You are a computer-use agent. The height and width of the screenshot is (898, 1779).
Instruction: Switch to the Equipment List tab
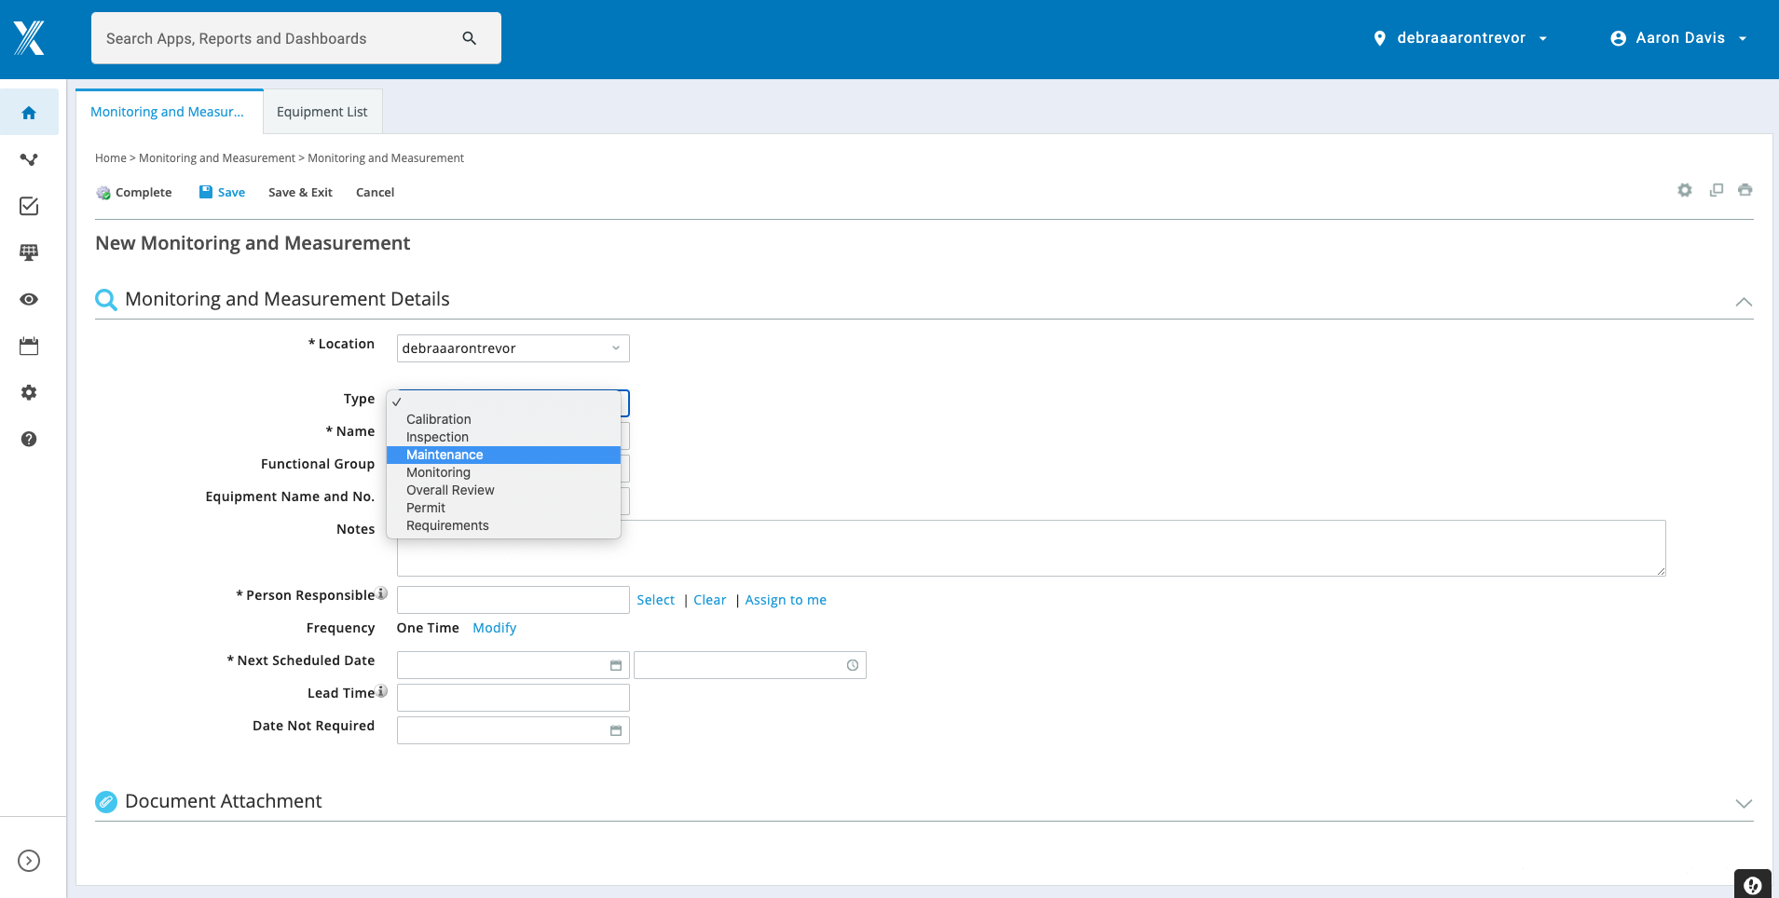coord(322,111)
